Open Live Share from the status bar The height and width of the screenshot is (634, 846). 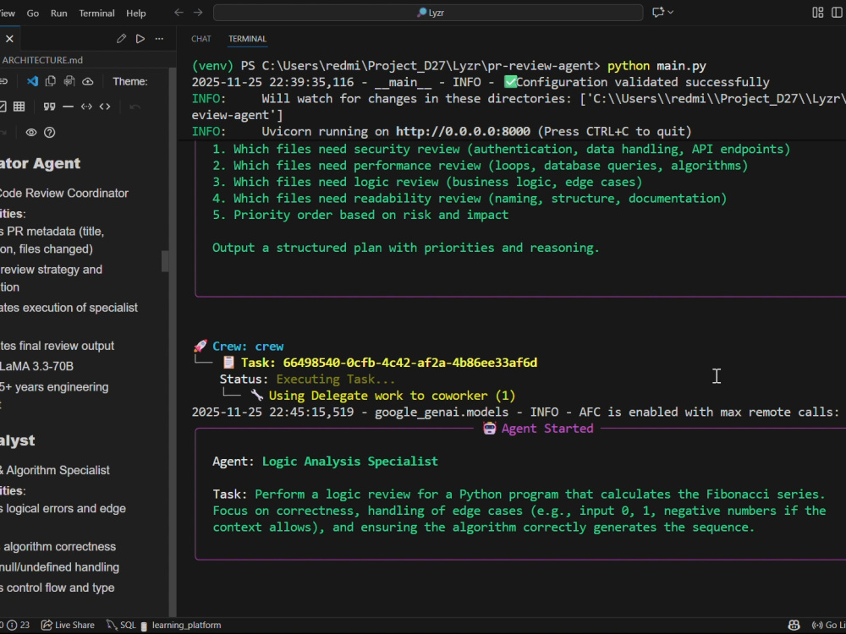pos(68,625)
